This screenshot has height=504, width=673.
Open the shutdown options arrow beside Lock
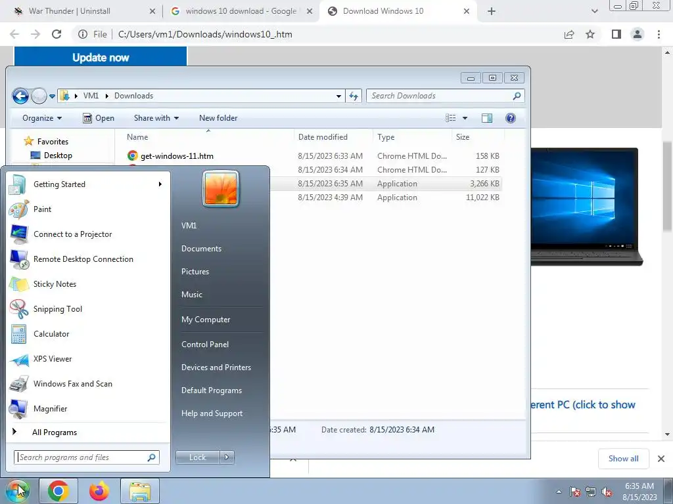[x=227, y=457]
